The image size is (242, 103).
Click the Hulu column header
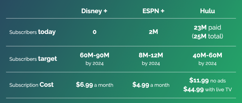click(x=207, y=11)
